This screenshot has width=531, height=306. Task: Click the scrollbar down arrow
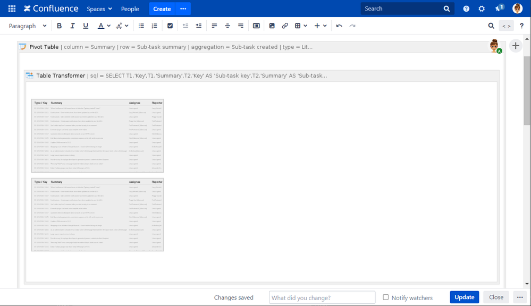coord(527,284)
